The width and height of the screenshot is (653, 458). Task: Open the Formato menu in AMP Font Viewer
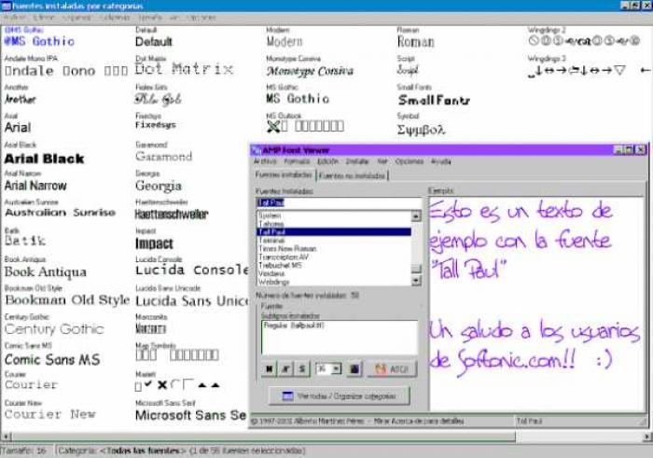click(x=297, y=161)
